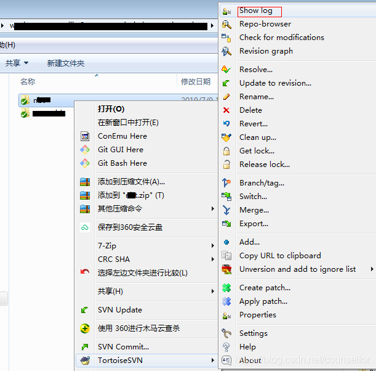The image size is (376, 371).
Task: Select Check for modifications text
Action: click(282, 38)
